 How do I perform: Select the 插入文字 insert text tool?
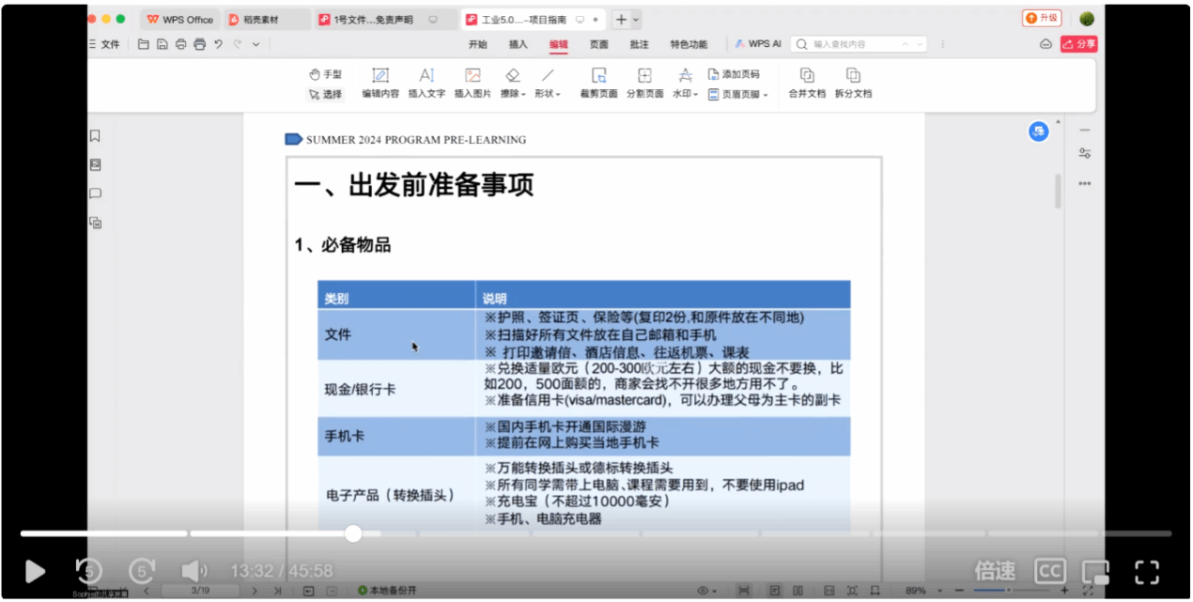pyautogui.click(x=426, y=83)
